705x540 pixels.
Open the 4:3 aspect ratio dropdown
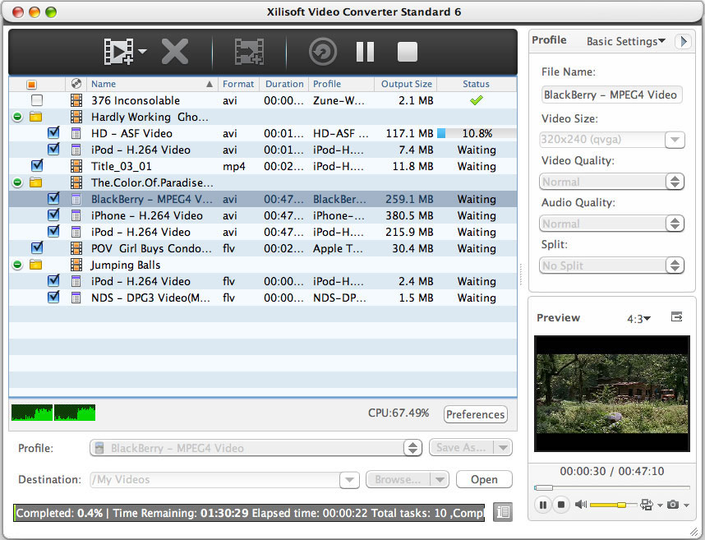pyautogui.click(x=638, y=319)
